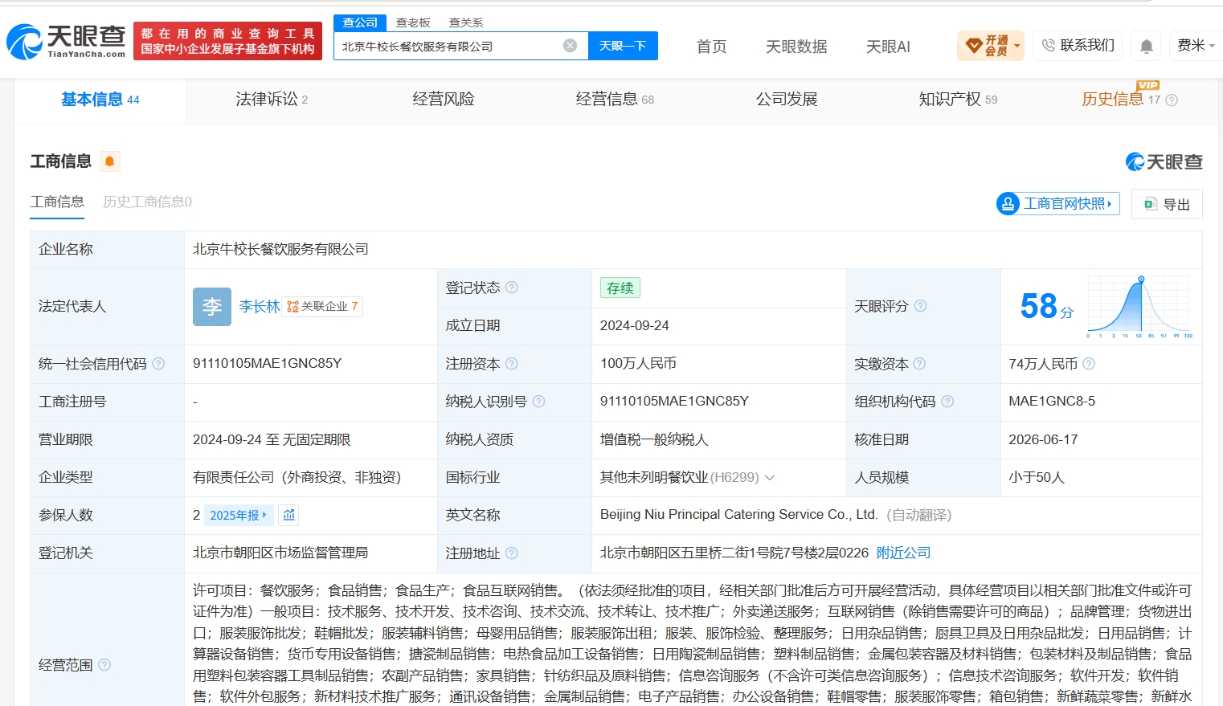Image resolution: width=1223 pixels, height=706 pixels.
Task: Click the orange alert bell beside 工商信息
Action: [x=110, y=161]
